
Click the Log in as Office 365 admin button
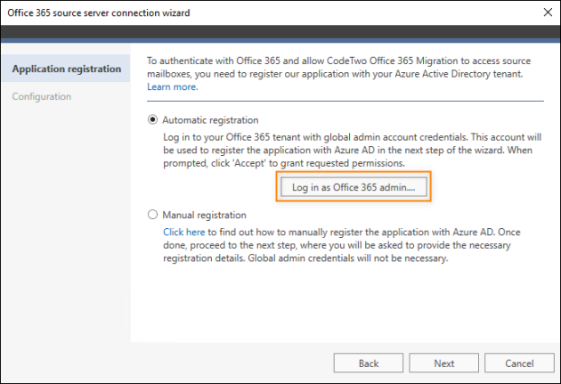point(354,187)
